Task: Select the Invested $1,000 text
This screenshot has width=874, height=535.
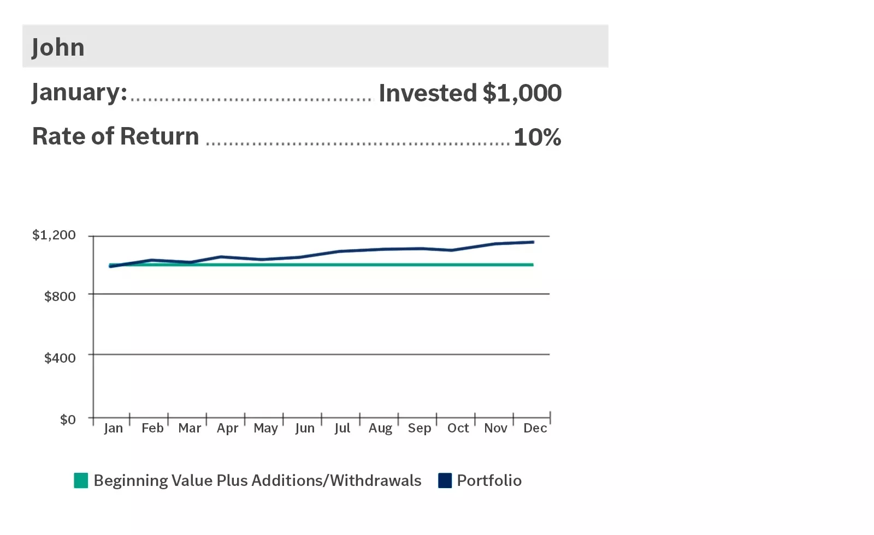Action: click(x=470, y=93)
